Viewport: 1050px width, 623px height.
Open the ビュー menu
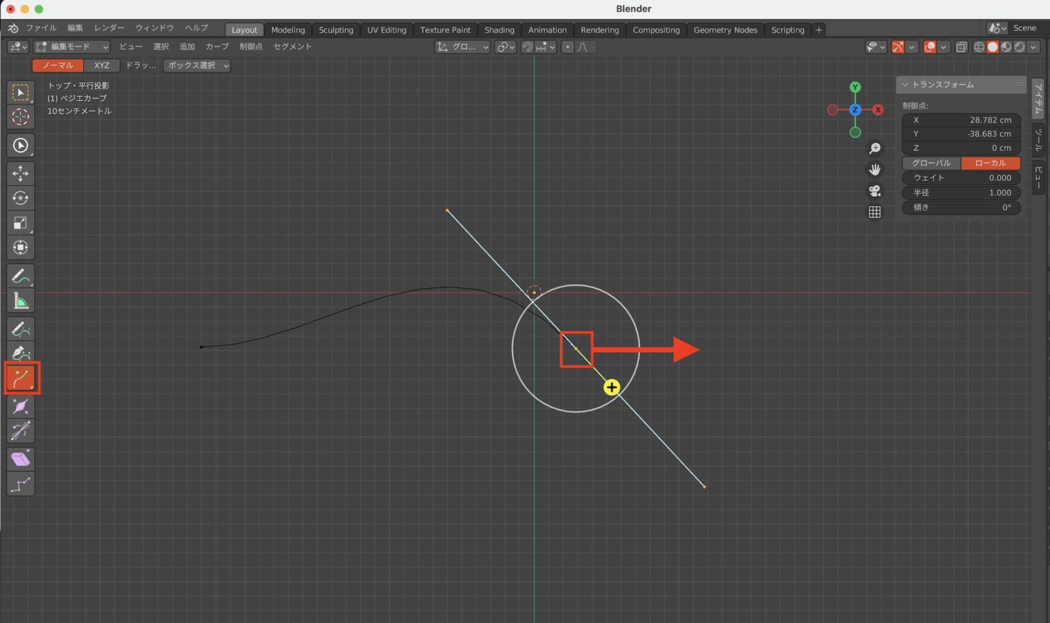pyautogui.click(x=130, y=46)
